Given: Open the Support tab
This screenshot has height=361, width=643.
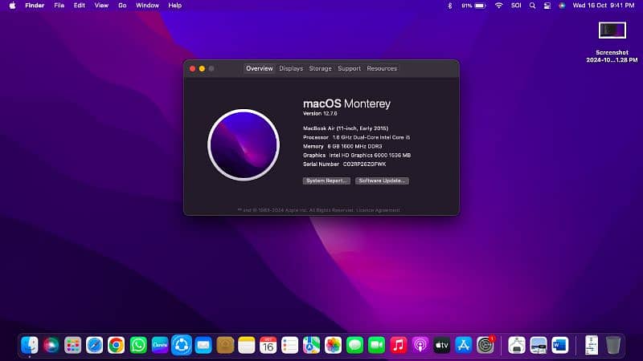Looking at the screenshot, I should [349, 69].
